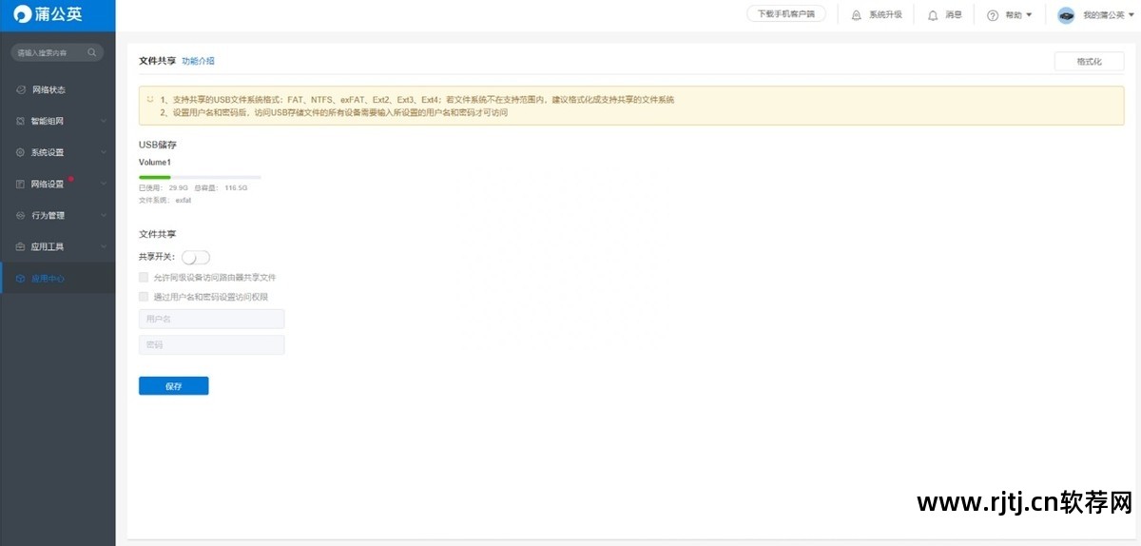Expand the 行为管理 chevron
Screen dimensions: 1141x546
click(103, 215)
